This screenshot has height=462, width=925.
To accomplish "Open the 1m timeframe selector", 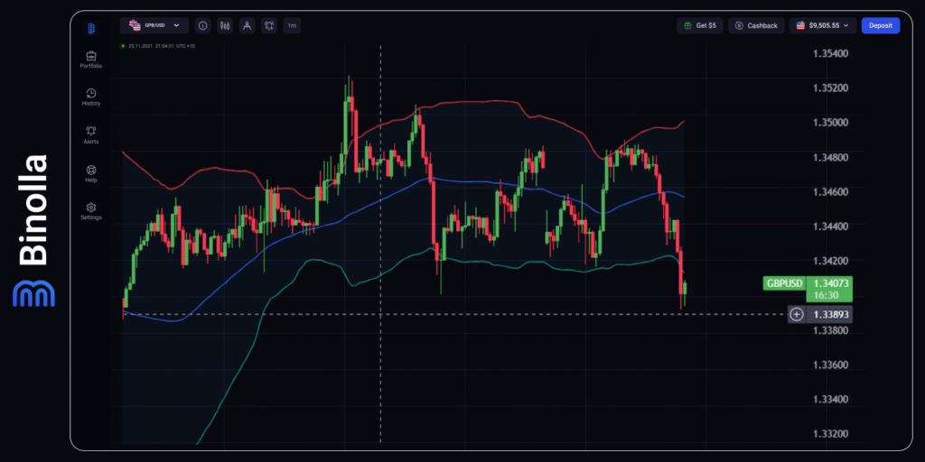I will 292,26.
